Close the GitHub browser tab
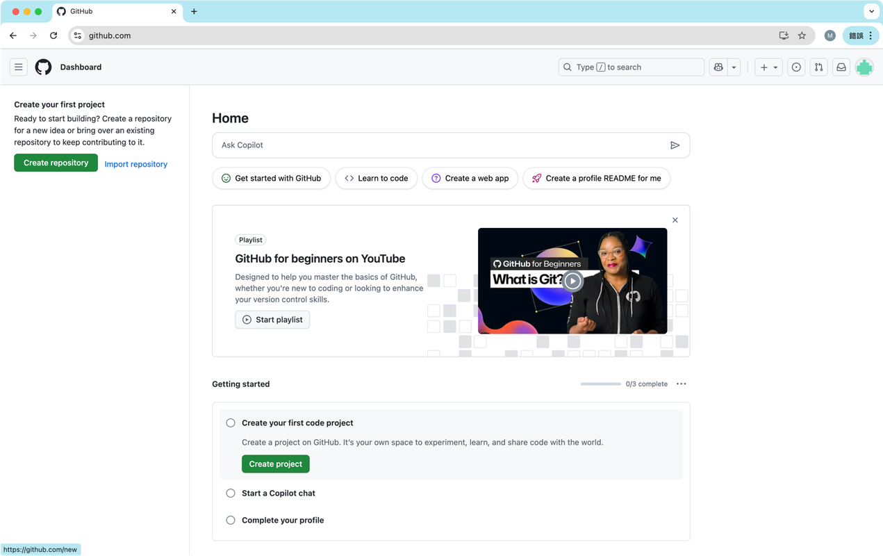Screen dimensions: 883x556 point(174,11)
